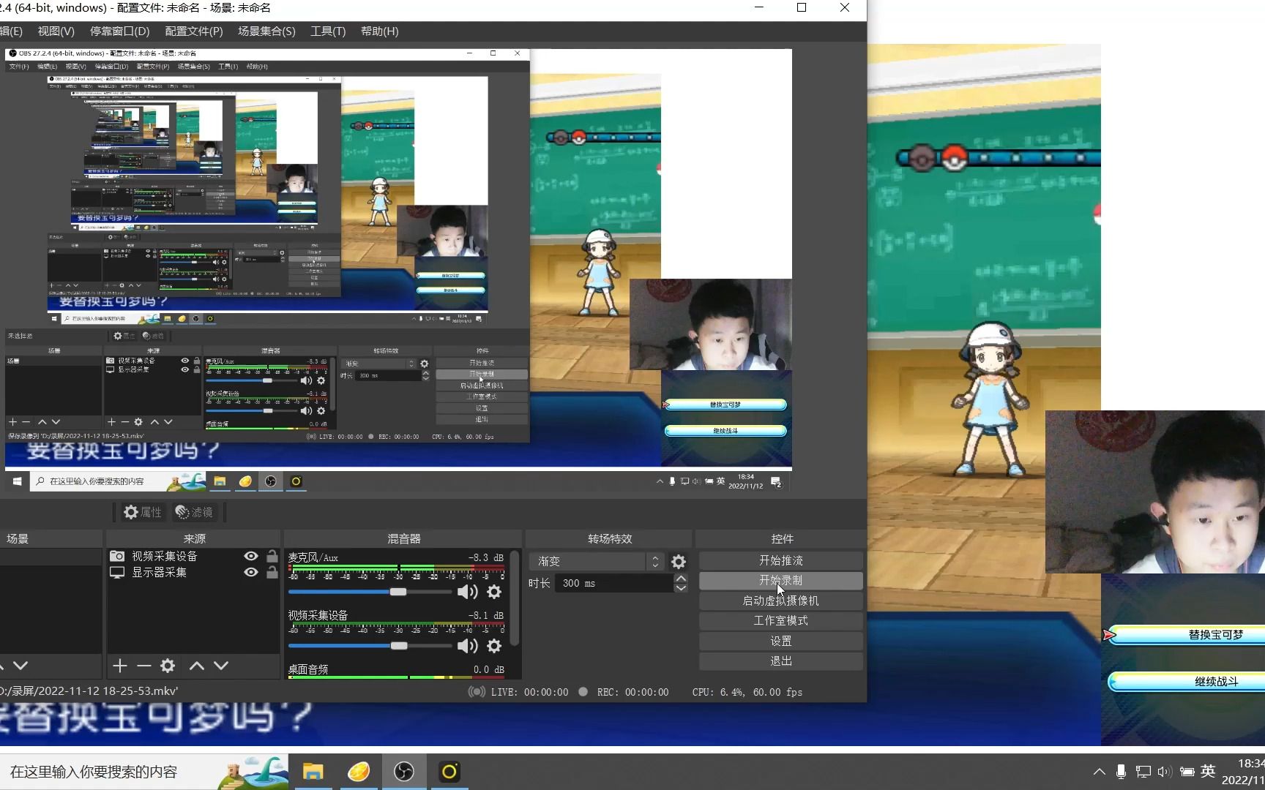This screenshot has width=1265, height=790.
Task: Open File Explorer from the taskbar
Action: (313, 772)
